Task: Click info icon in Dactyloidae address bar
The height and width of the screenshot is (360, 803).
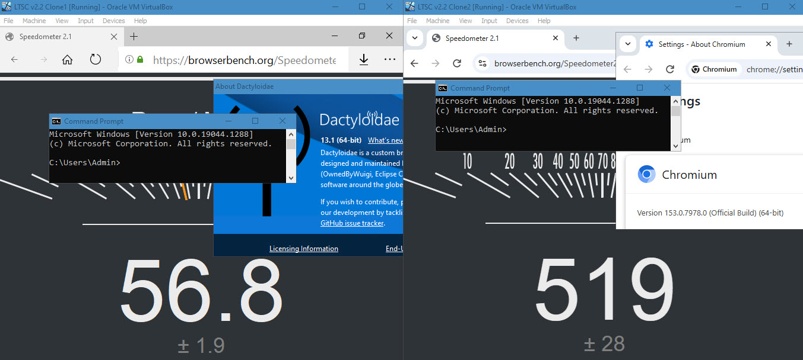Action: pos(129,60)
